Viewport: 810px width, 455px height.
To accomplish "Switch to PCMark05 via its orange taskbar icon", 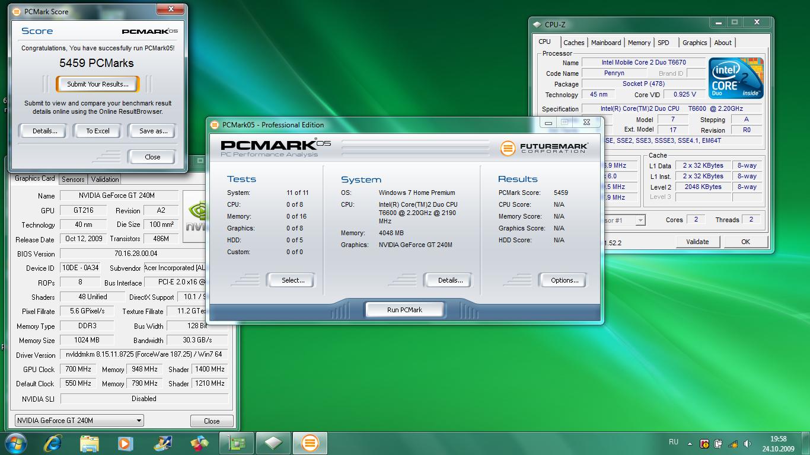I will (x=310, y=443).
